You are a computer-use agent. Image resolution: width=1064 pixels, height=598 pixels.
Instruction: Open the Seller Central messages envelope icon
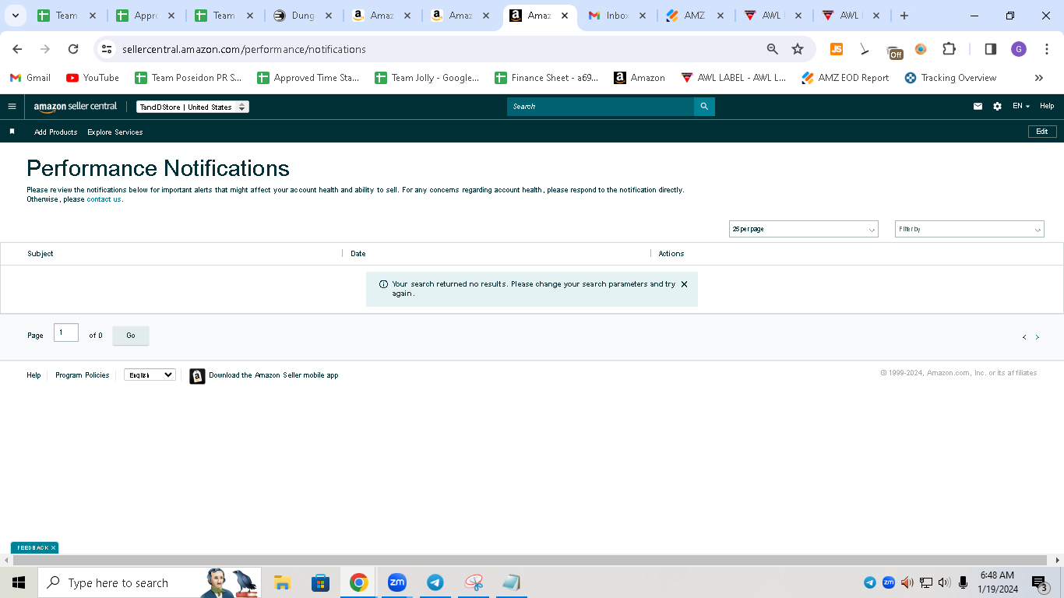(x=978, y=107)
